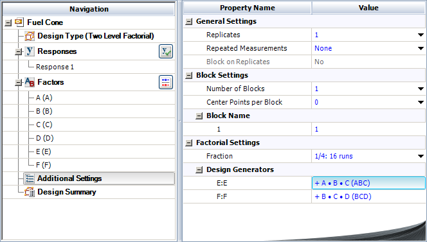Viewport: 427px width, 242px height.
Task: Click the Block on Replicates label
Action: (238, 62)
